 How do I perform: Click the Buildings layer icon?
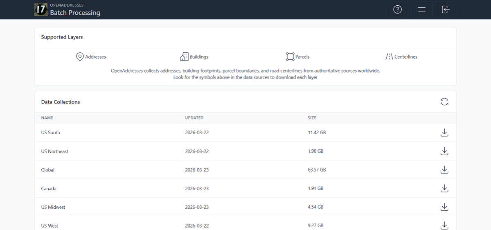(x=184, y=57)
